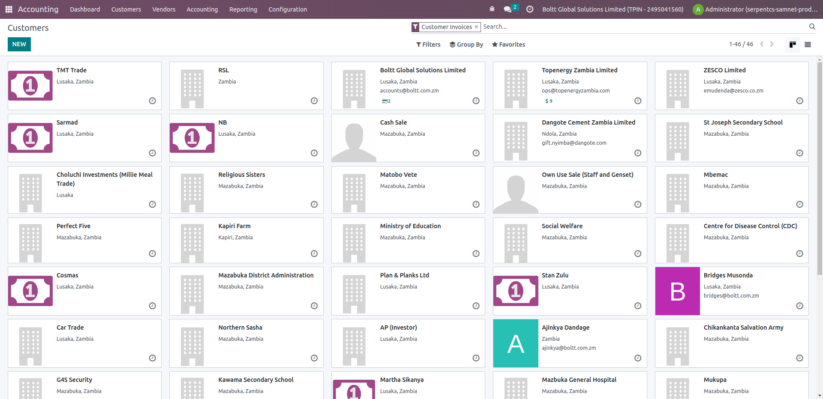Open activity clock on Bridges Musonda card
The height and width of the screenshot is (399, 823).
799,306
